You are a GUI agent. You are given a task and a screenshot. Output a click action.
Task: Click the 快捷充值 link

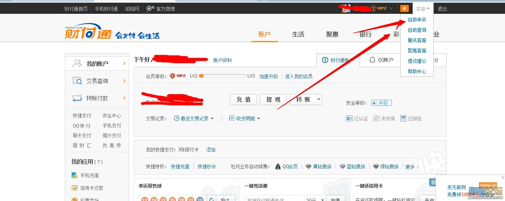pos(180,166)
